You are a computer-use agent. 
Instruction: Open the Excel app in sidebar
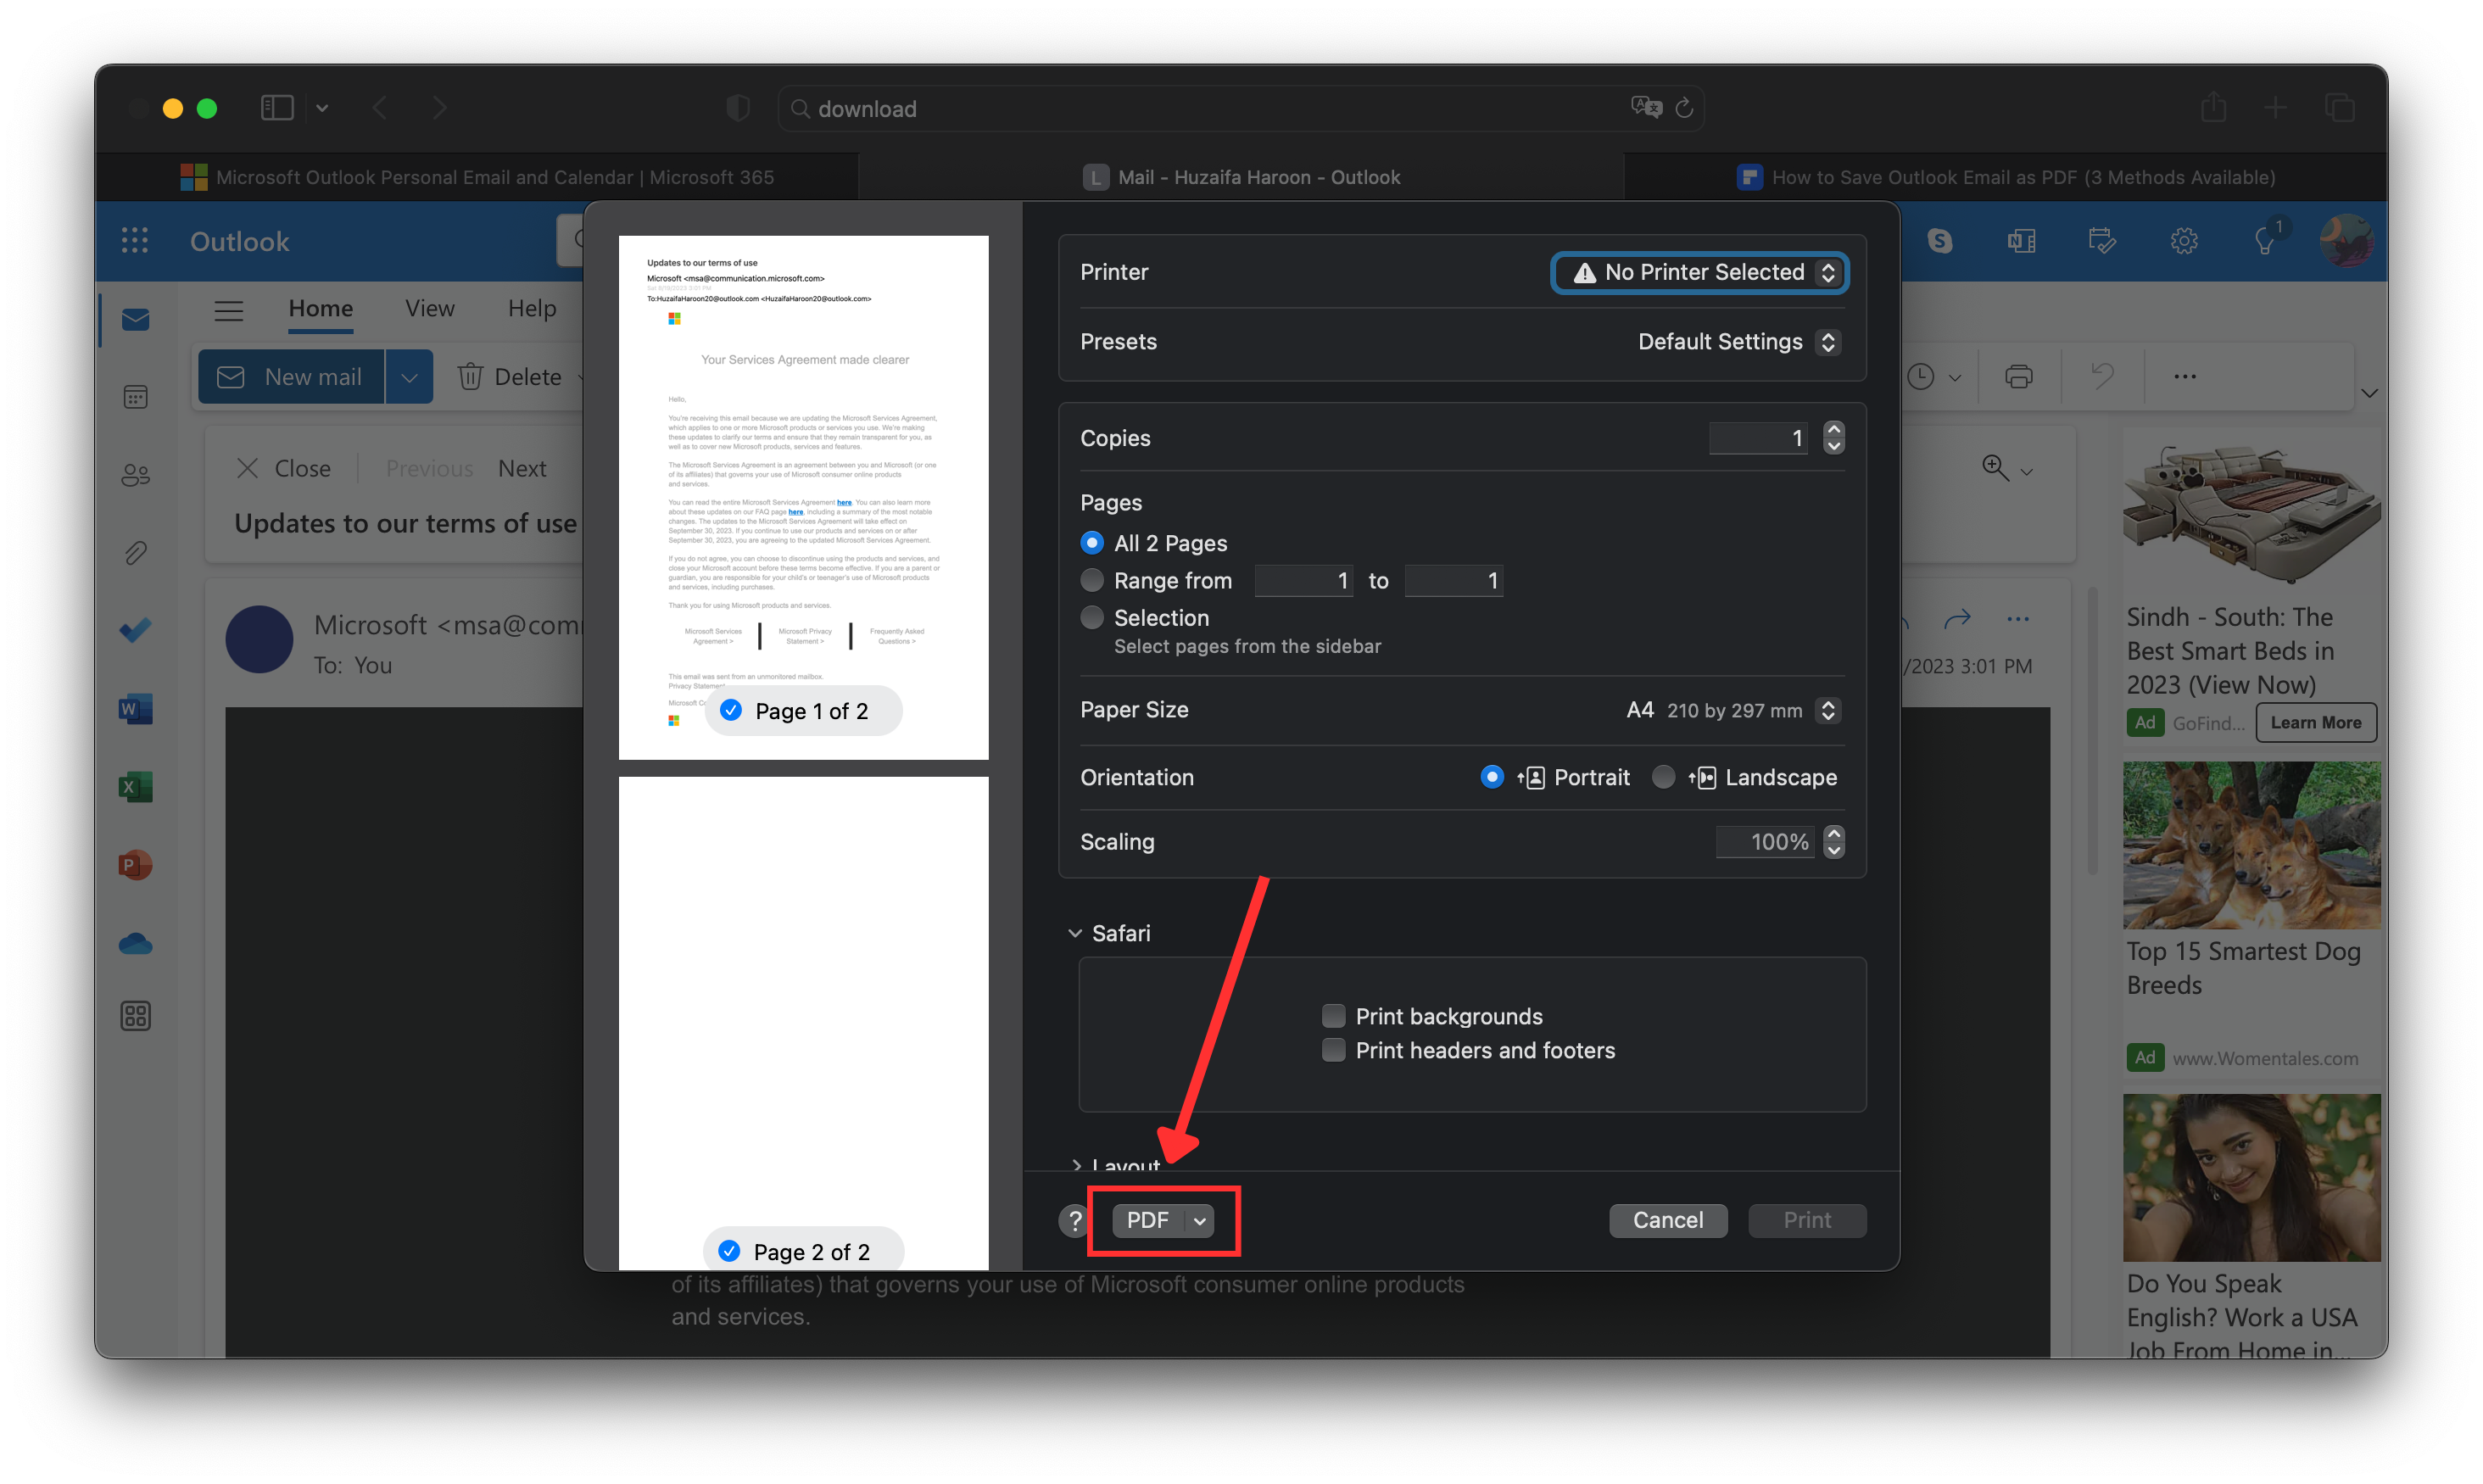[135, 787]
